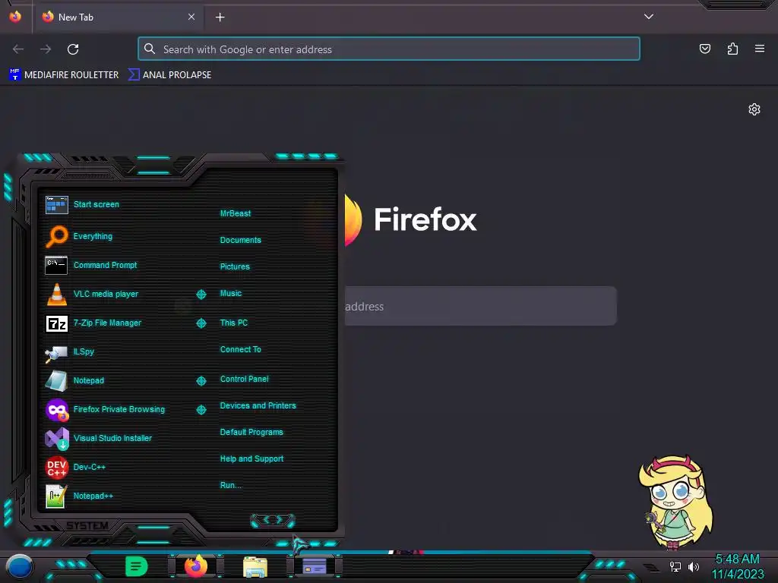Open the Firefox hamburger application menu
This screenshot has height=583, width=778.
[x=760, y=49]
